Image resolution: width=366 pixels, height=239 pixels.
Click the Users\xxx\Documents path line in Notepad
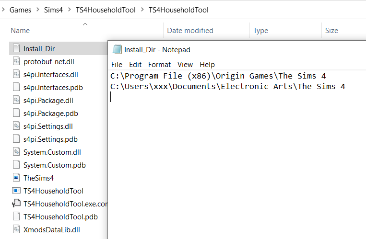pyautogui.click(x=227, y=87)
